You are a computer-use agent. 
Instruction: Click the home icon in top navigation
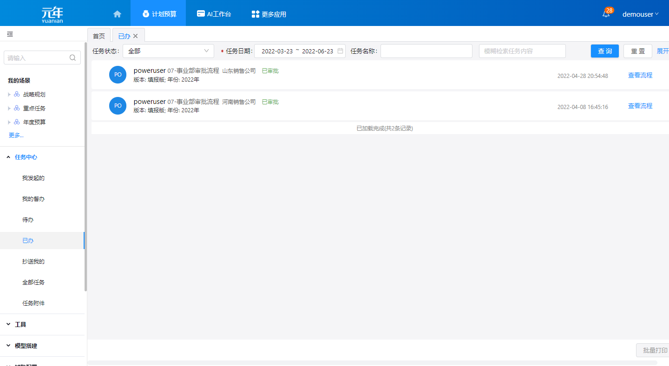[x=117, y=14]
